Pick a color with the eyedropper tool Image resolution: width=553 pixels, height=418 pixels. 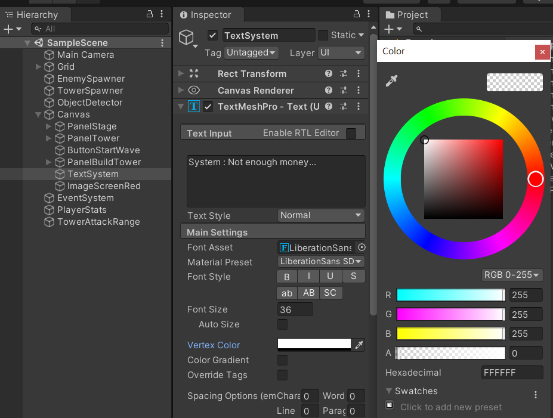[x=391, y=81]
